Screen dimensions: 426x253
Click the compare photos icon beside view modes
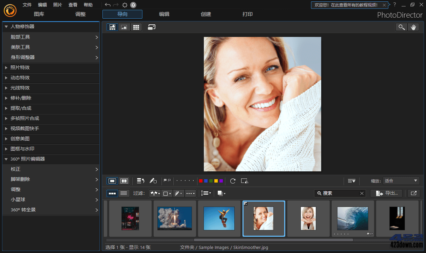(x=151, y=27)
